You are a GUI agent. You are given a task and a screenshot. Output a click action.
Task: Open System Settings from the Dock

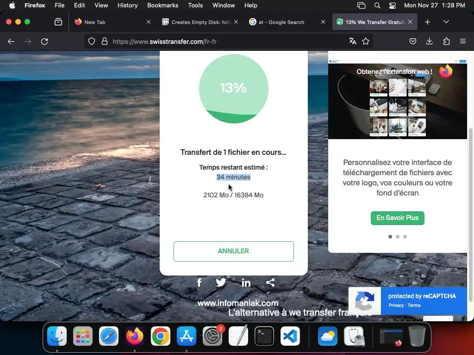coord(212,336)
